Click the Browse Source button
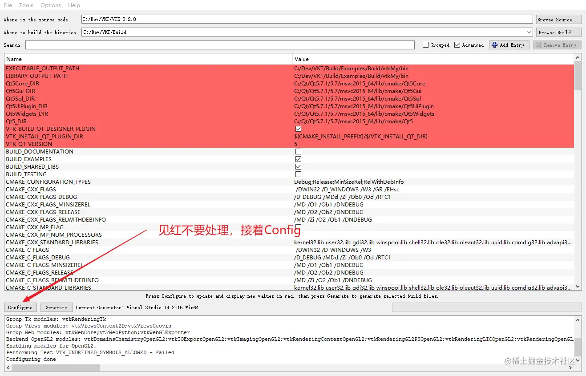 558,20
